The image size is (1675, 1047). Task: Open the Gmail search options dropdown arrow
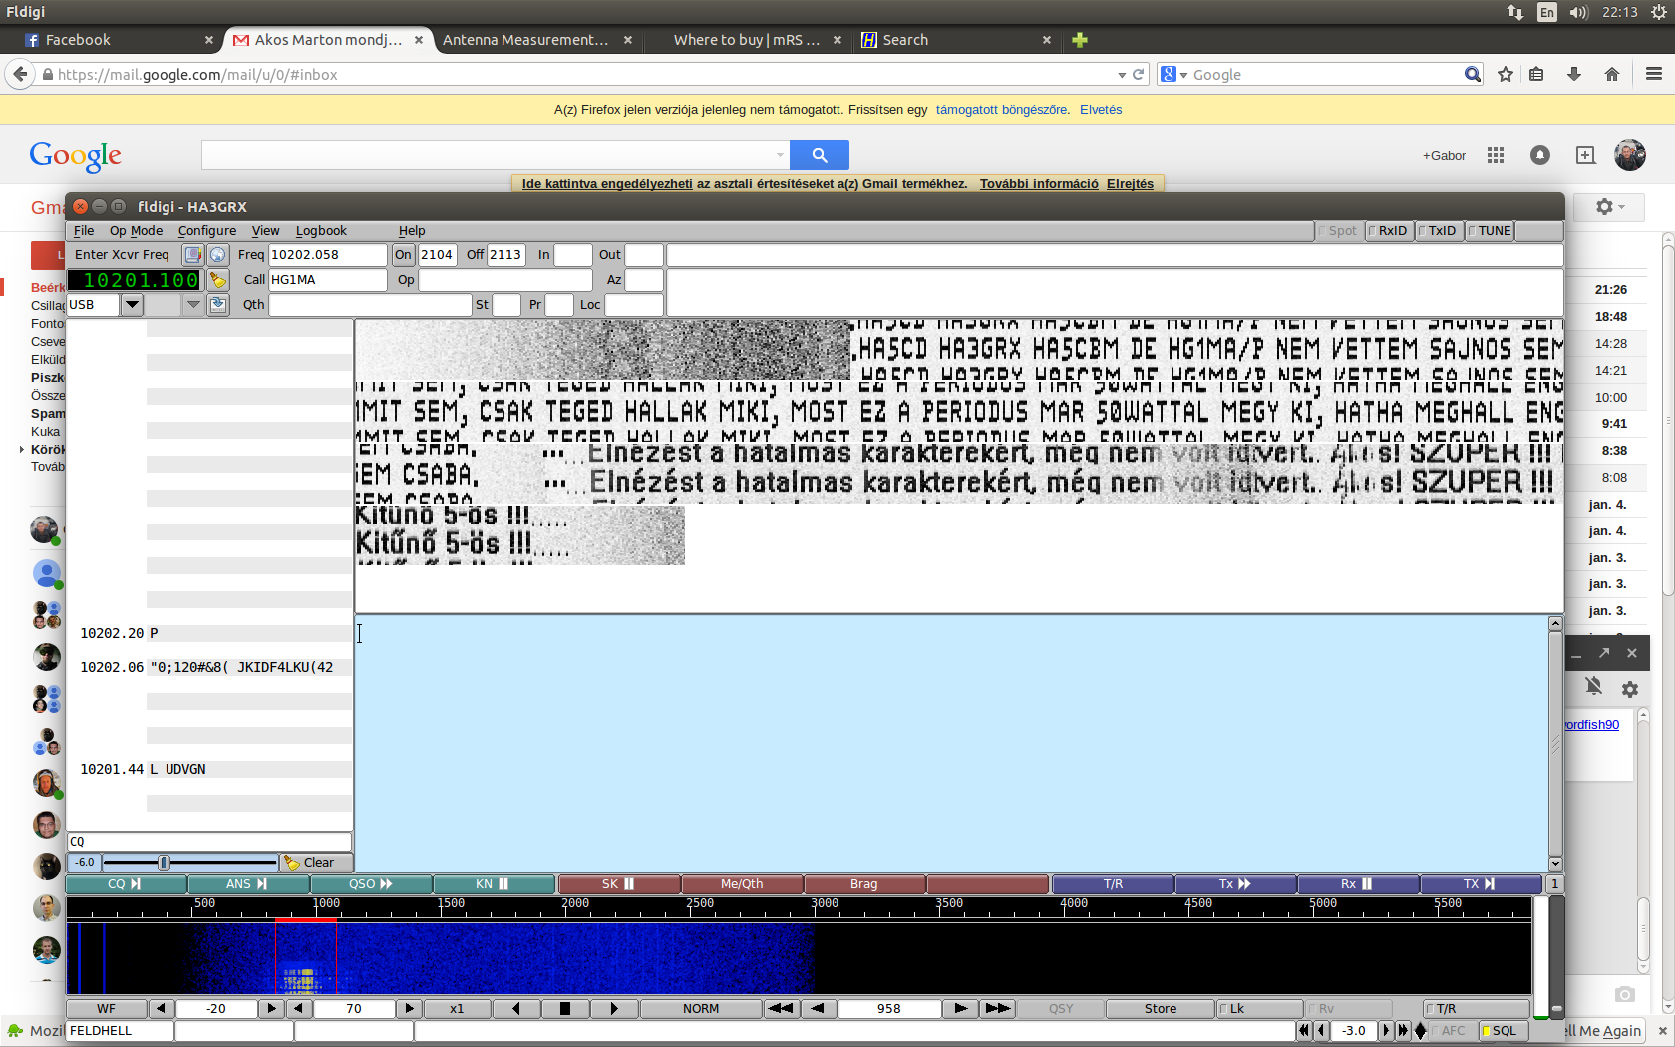(x=780, y=155)
